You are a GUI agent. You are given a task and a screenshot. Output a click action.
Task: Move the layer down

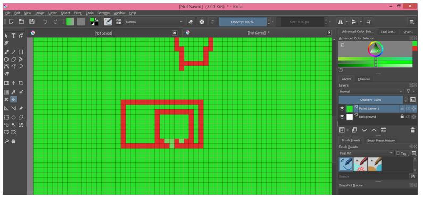[x=364, y=130]
